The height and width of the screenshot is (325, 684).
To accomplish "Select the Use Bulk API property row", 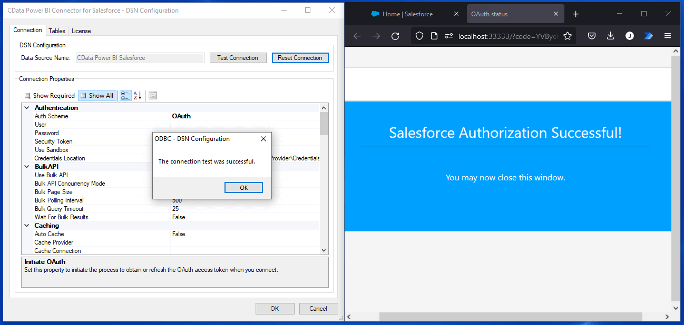I will (175, 175).
